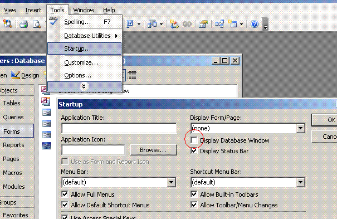Select the dark blue form icon in list
Image resolution: width=337 pixels, height=219 pixels.
[46, 145]
